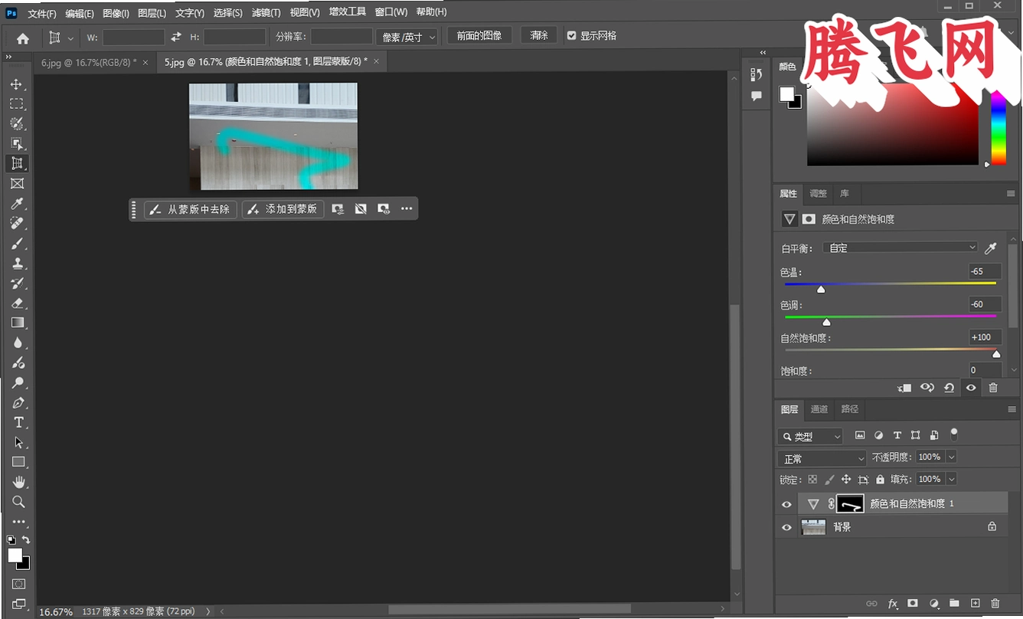Toggle clip adjustment to layer below

(x=904, y=388)
